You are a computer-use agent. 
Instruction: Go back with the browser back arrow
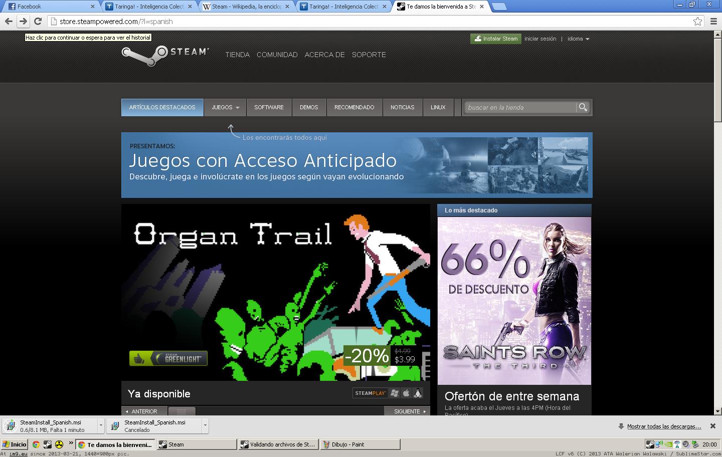coord(9,21)
